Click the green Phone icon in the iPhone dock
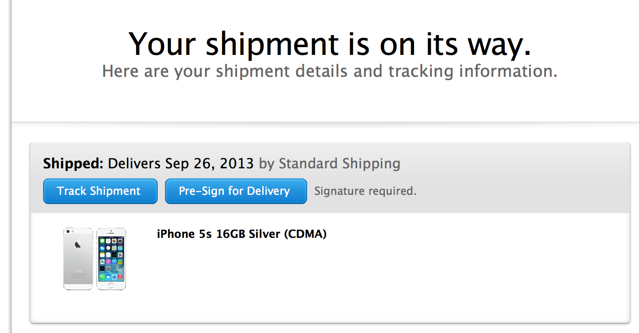This screenshot has width=639, height=333. click(x=102, y=277)
